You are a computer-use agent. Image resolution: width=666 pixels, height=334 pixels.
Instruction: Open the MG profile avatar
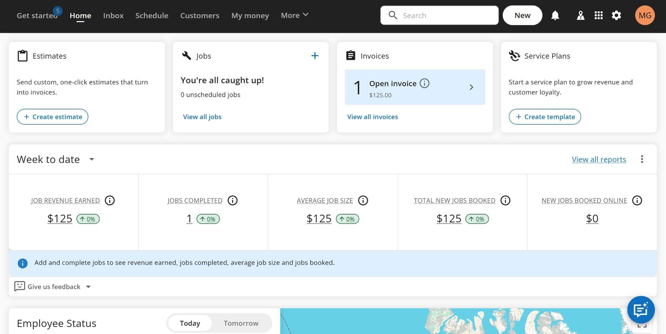tap(645, 15)
